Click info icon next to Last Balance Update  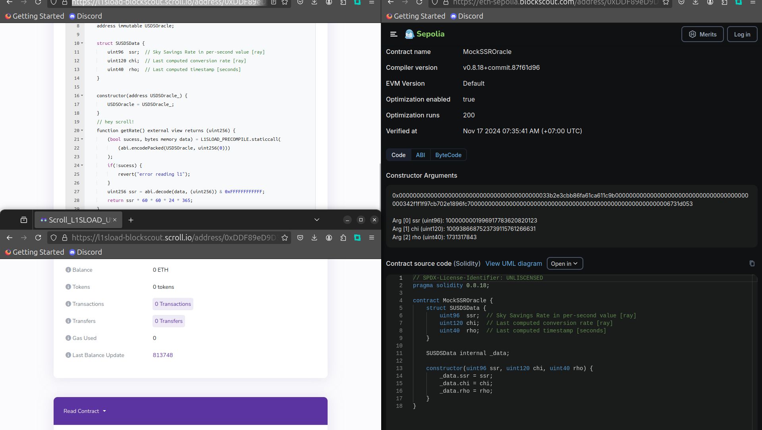coord(68,355)
